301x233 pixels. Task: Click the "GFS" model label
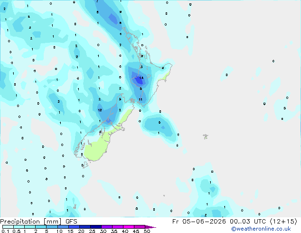(x=71, y=222)
